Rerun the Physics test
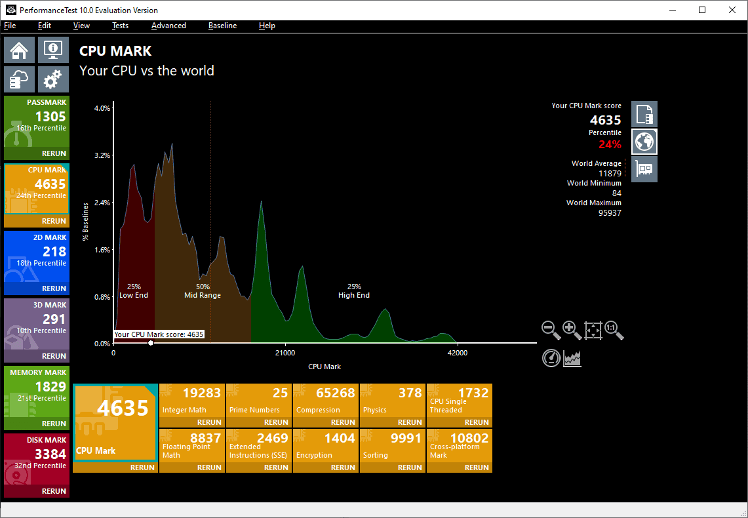This screenshot has height=518, width=748. [x=392, y=423]
